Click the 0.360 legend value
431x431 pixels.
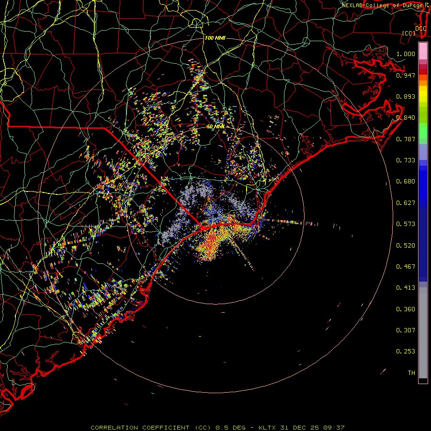pos(406,309)
